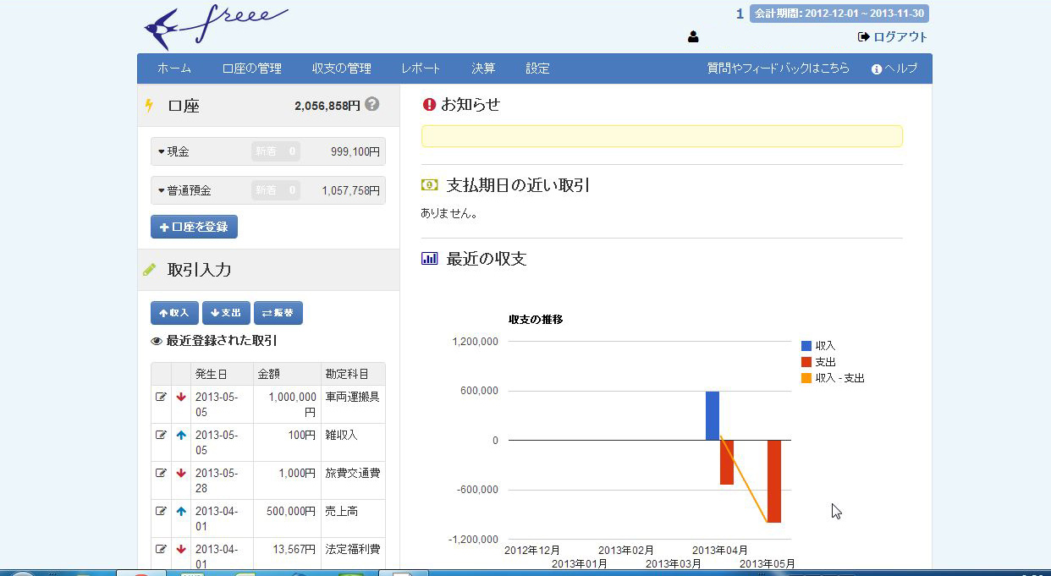This screenshot has width=1051, height=576.
Task: Click the blue income bar for 2013年04月
Action: 713,416
